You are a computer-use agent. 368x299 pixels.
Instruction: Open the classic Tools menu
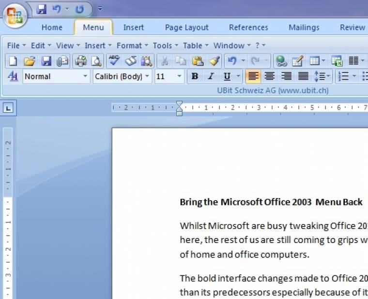pos(165,45)
